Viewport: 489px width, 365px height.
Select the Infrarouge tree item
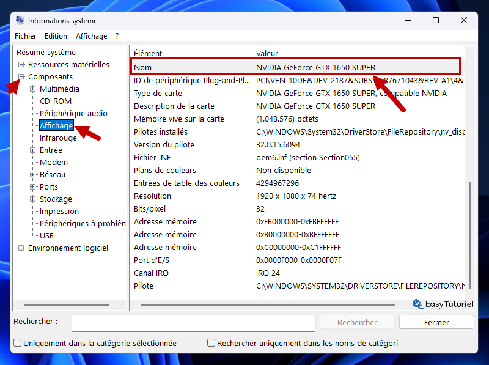point(58,138)
